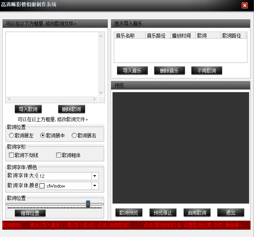The image size is (254, 237).
Task: Open the lyric font color dropdown arrow
Action: [x=95, y=186]
